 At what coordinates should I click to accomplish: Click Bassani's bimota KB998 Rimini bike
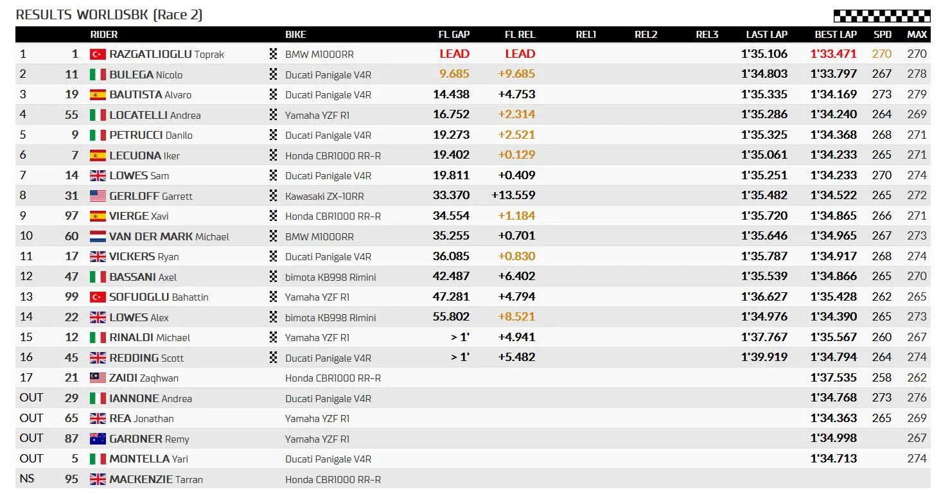pyautogui.click(x=331, y=277)
